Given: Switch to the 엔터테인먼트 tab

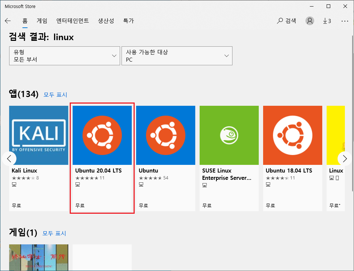Looking at the screenshot, I should (x=73, y=21).
